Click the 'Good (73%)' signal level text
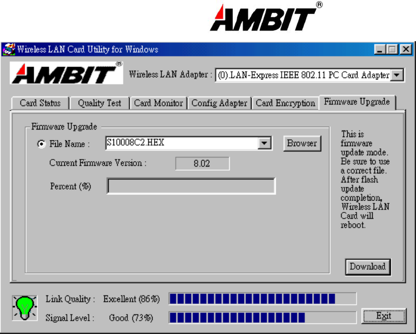The width and height of the screenshot is (416, 334). coord(131,318)
